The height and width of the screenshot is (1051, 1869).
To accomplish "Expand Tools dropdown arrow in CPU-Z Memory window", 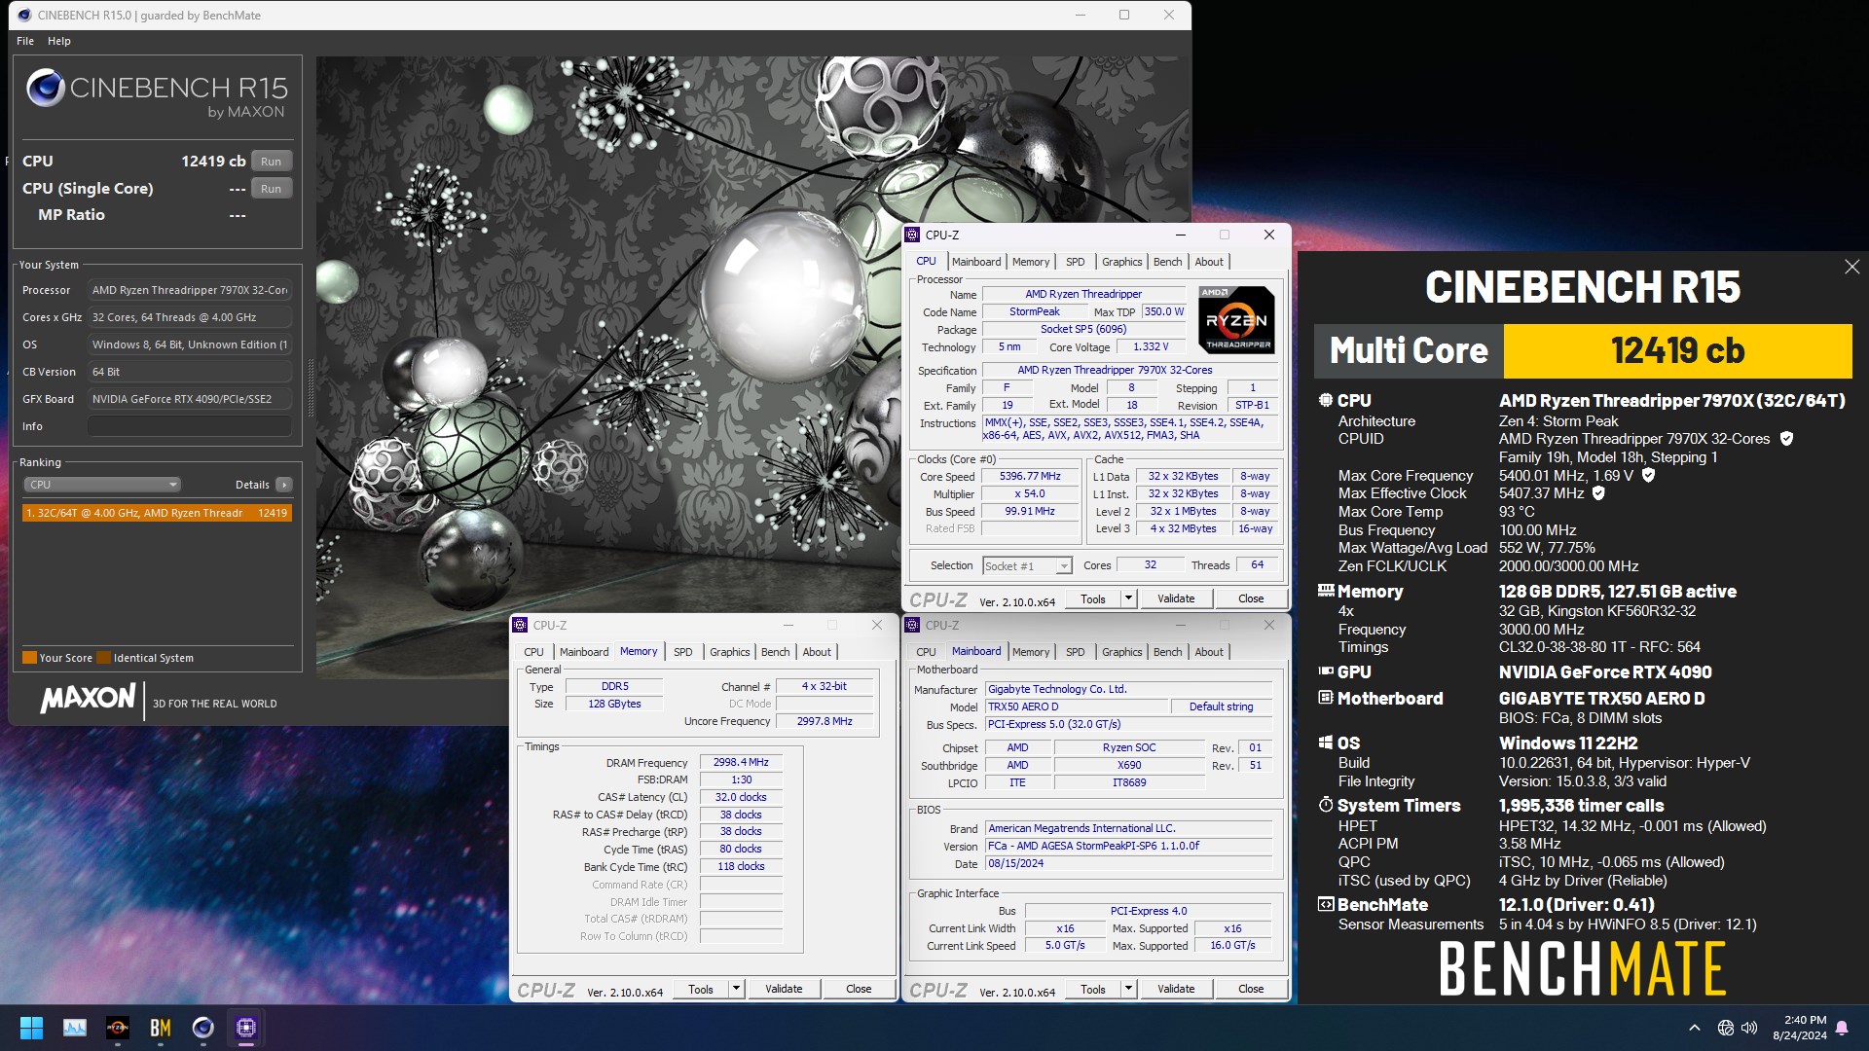I will click(x=737, y=989).
